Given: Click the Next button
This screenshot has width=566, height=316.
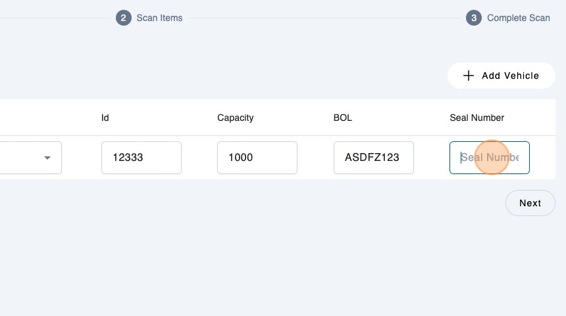Looking at the screenshot, I should pyautogui.click(x=530, y=203).
